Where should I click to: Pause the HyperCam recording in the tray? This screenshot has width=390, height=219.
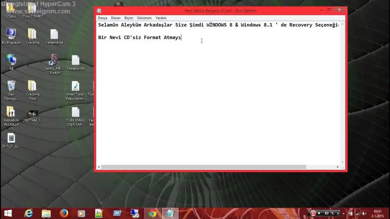point(313,213)
